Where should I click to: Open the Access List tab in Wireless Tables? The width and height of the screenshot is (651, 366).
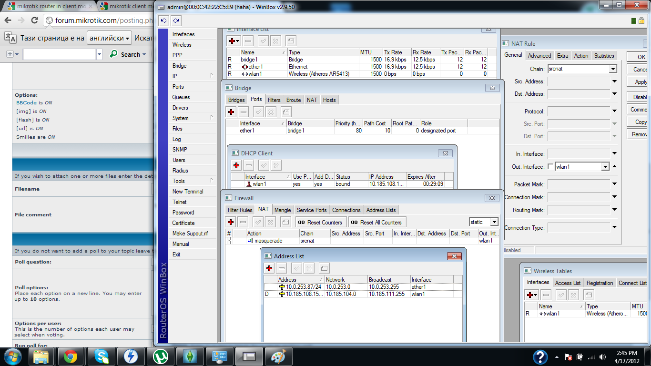coord(568,283)
